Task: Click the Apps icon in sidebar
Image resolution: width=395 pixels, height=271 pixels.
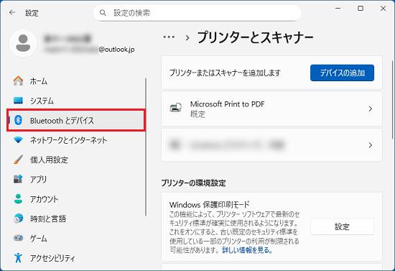Action: point(18,179)
